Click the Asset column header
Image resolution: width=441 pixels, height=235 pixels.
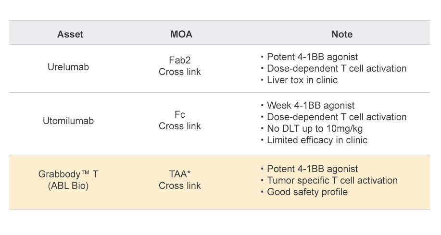pyautogui.click(x=70, y=34)
